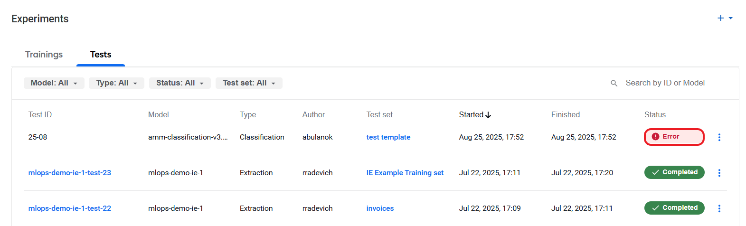
Task: Open kebab menu for mlops-demo-ie-1-test-22
Action: 719,208
